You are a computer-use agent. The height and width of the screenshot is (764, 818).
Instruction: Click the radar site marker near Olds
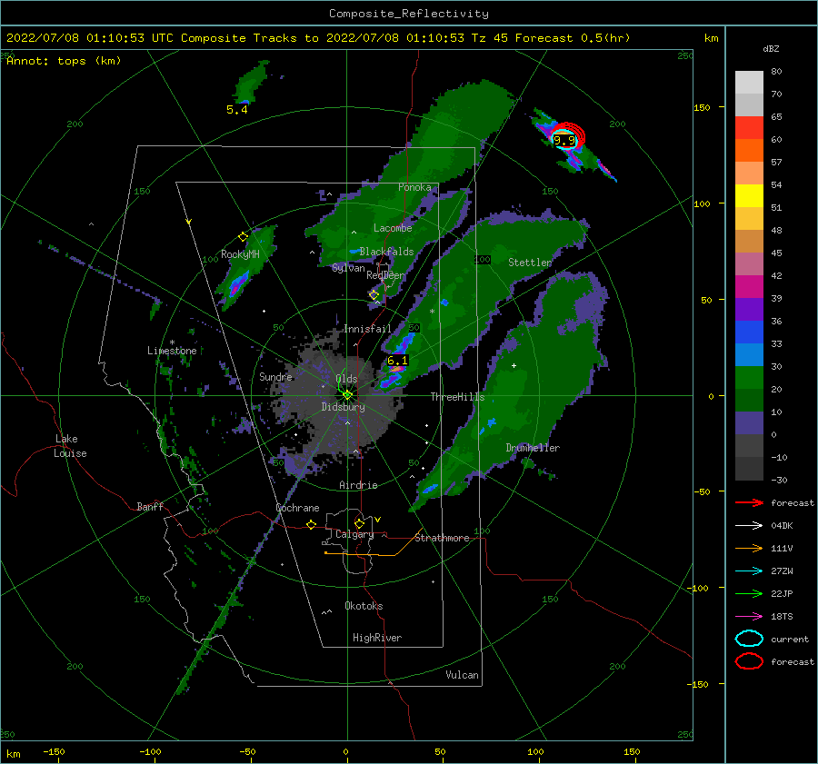347,396
